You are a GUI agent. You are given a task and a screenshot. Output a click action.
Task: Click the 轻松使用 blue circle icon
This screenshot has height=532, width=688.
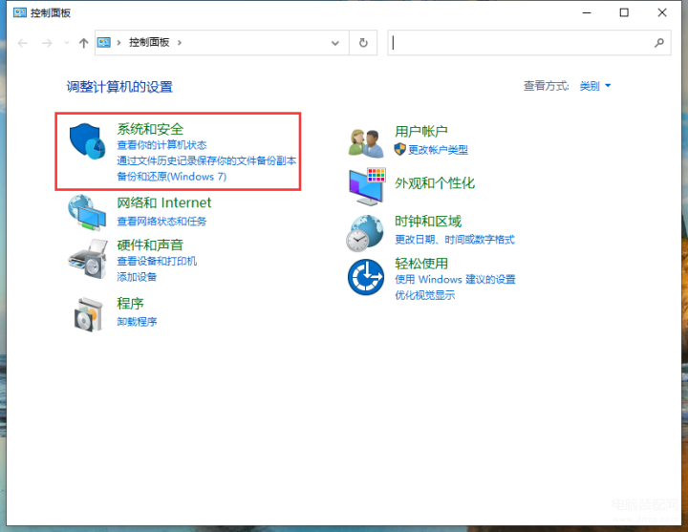pos(366,277)
